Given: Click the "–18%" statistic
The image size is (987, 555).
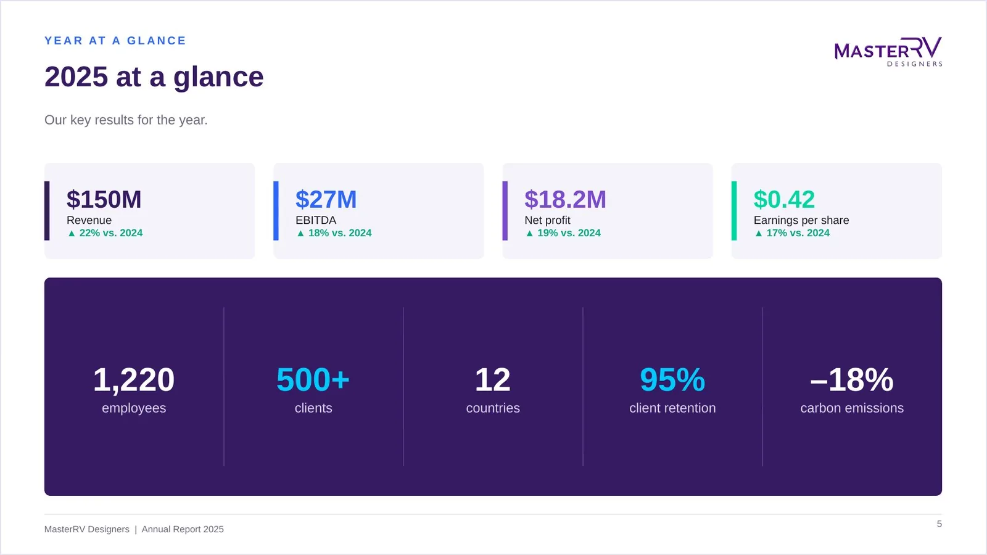Looking at the screenshot, I should coord(852,380).
